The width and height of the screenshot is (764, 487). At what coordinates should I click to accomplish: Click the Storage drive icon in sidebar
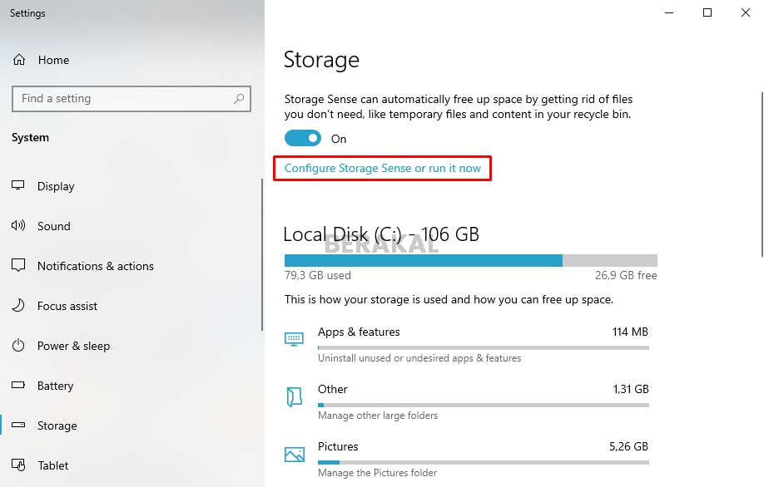[17, 426]
